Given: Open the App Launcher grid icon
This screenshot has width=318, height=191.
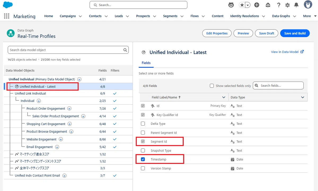Looking at the screenshot, I should pos(7,16).
